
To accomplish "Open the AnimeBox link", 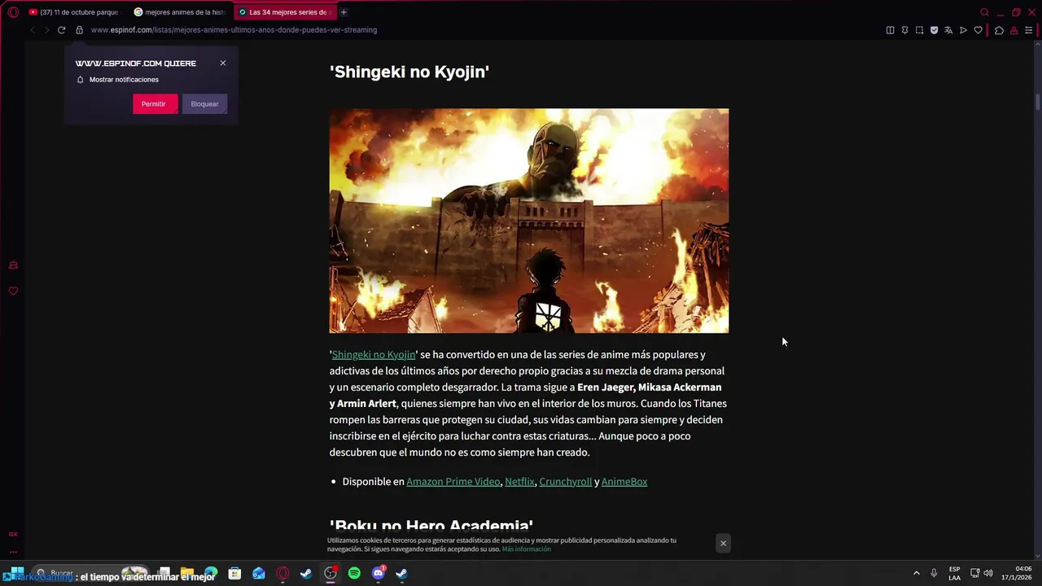I will pos(624,482).
